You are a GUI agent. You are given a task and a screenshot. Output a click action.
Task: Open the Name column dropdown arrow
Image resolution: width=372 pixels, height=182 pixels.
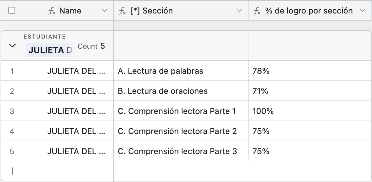tap(104, 10)
